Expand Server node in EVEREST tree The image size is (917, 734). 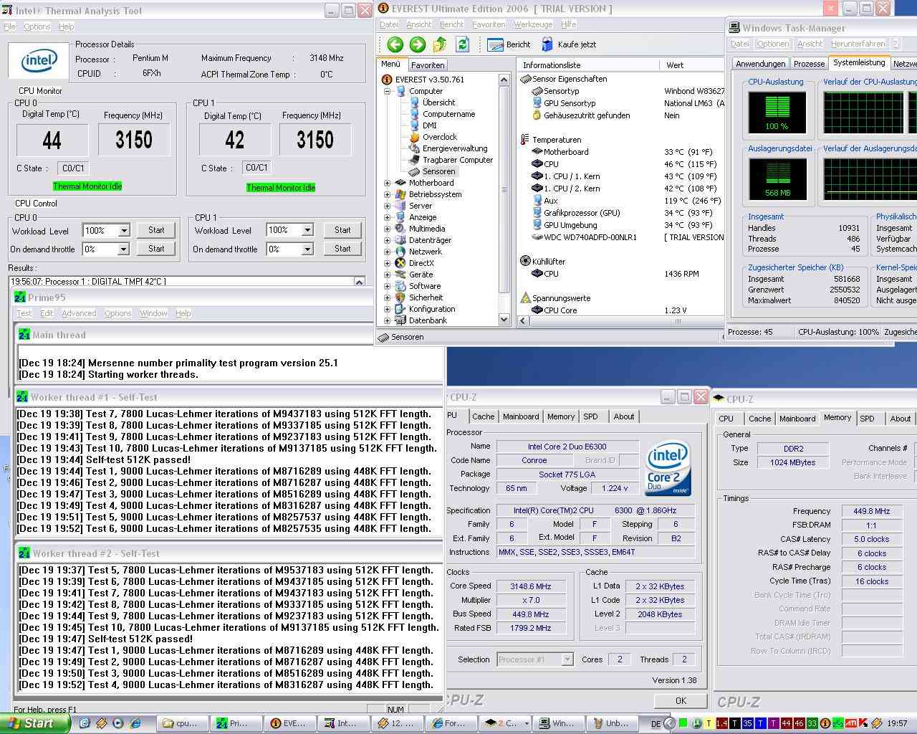point(388,206)
